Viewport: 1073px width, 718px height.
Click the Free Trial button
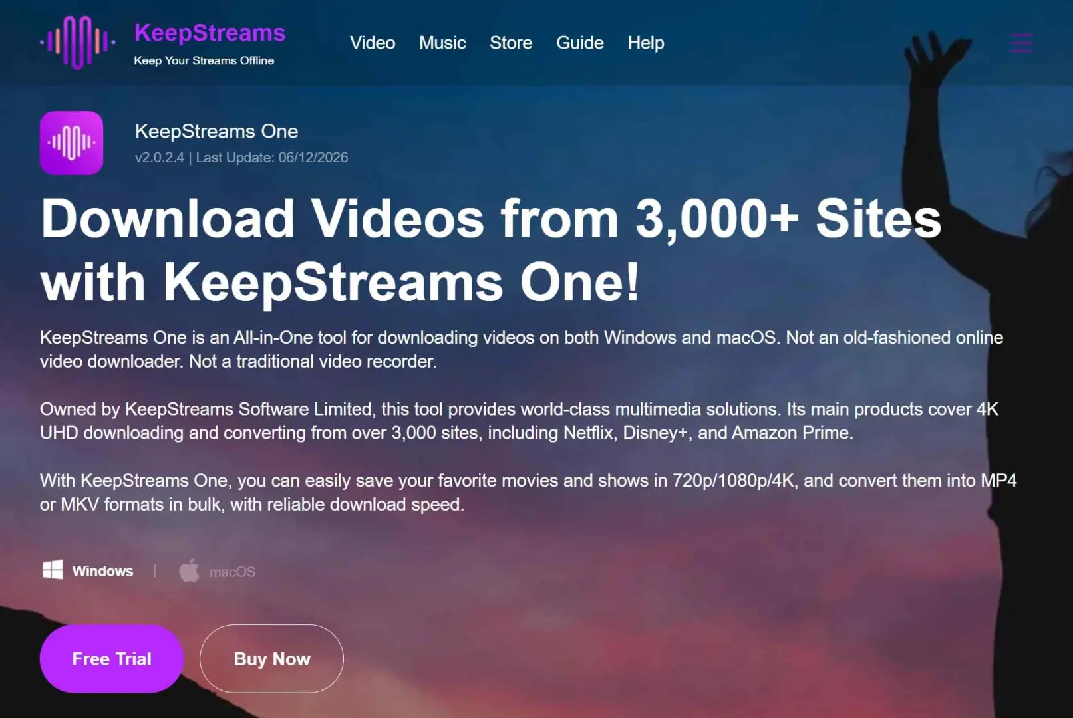pos(112,658)
